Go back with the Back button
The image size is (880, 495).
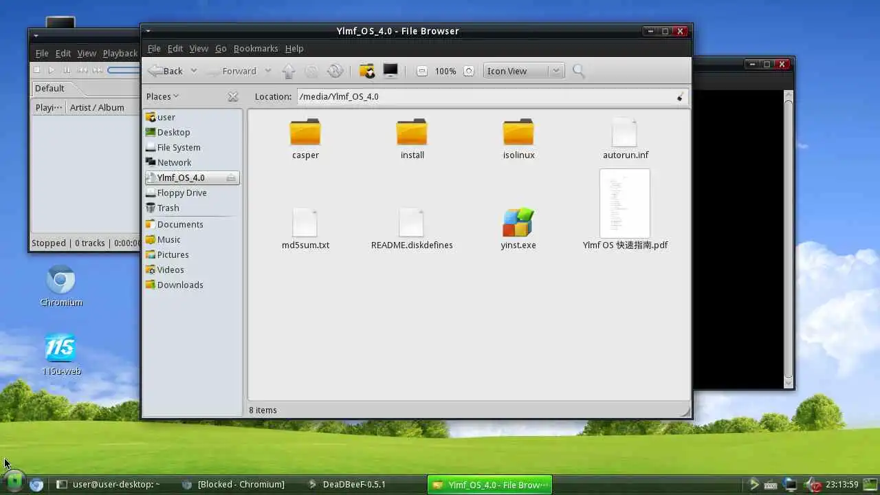click(166, 71)
